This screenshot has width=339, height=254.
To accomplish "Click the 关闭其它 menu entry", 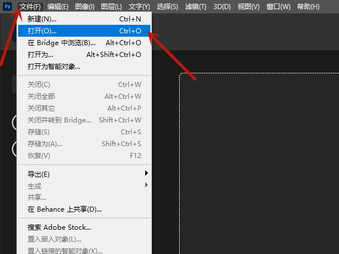I will coord(84,108).
